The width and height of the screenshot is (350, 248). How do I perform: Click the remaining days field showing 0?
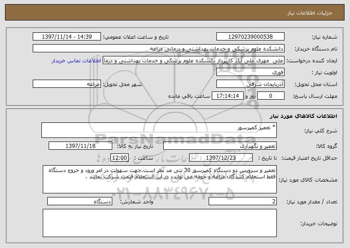[x=271, y=96]
